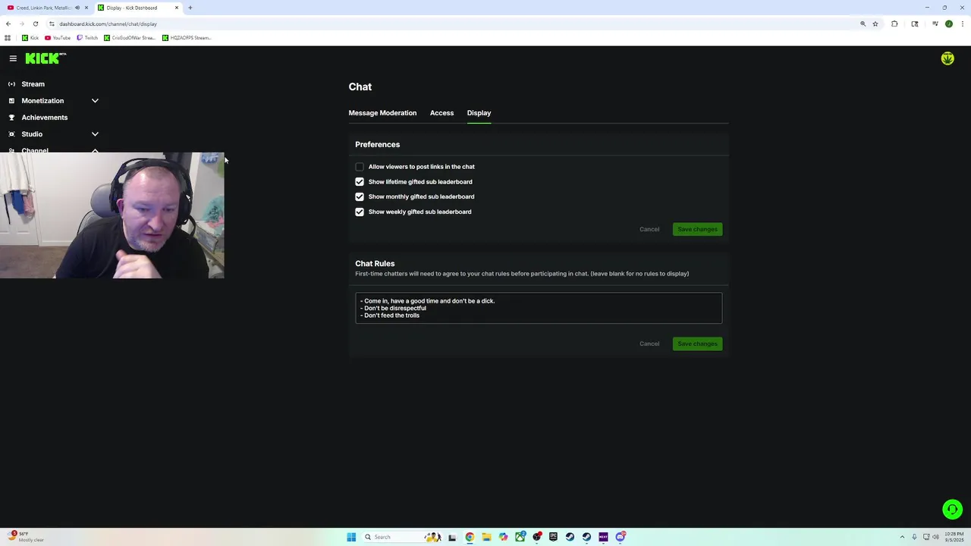
Task: Open the site info icon in address bar
Action: pos(52,24)
